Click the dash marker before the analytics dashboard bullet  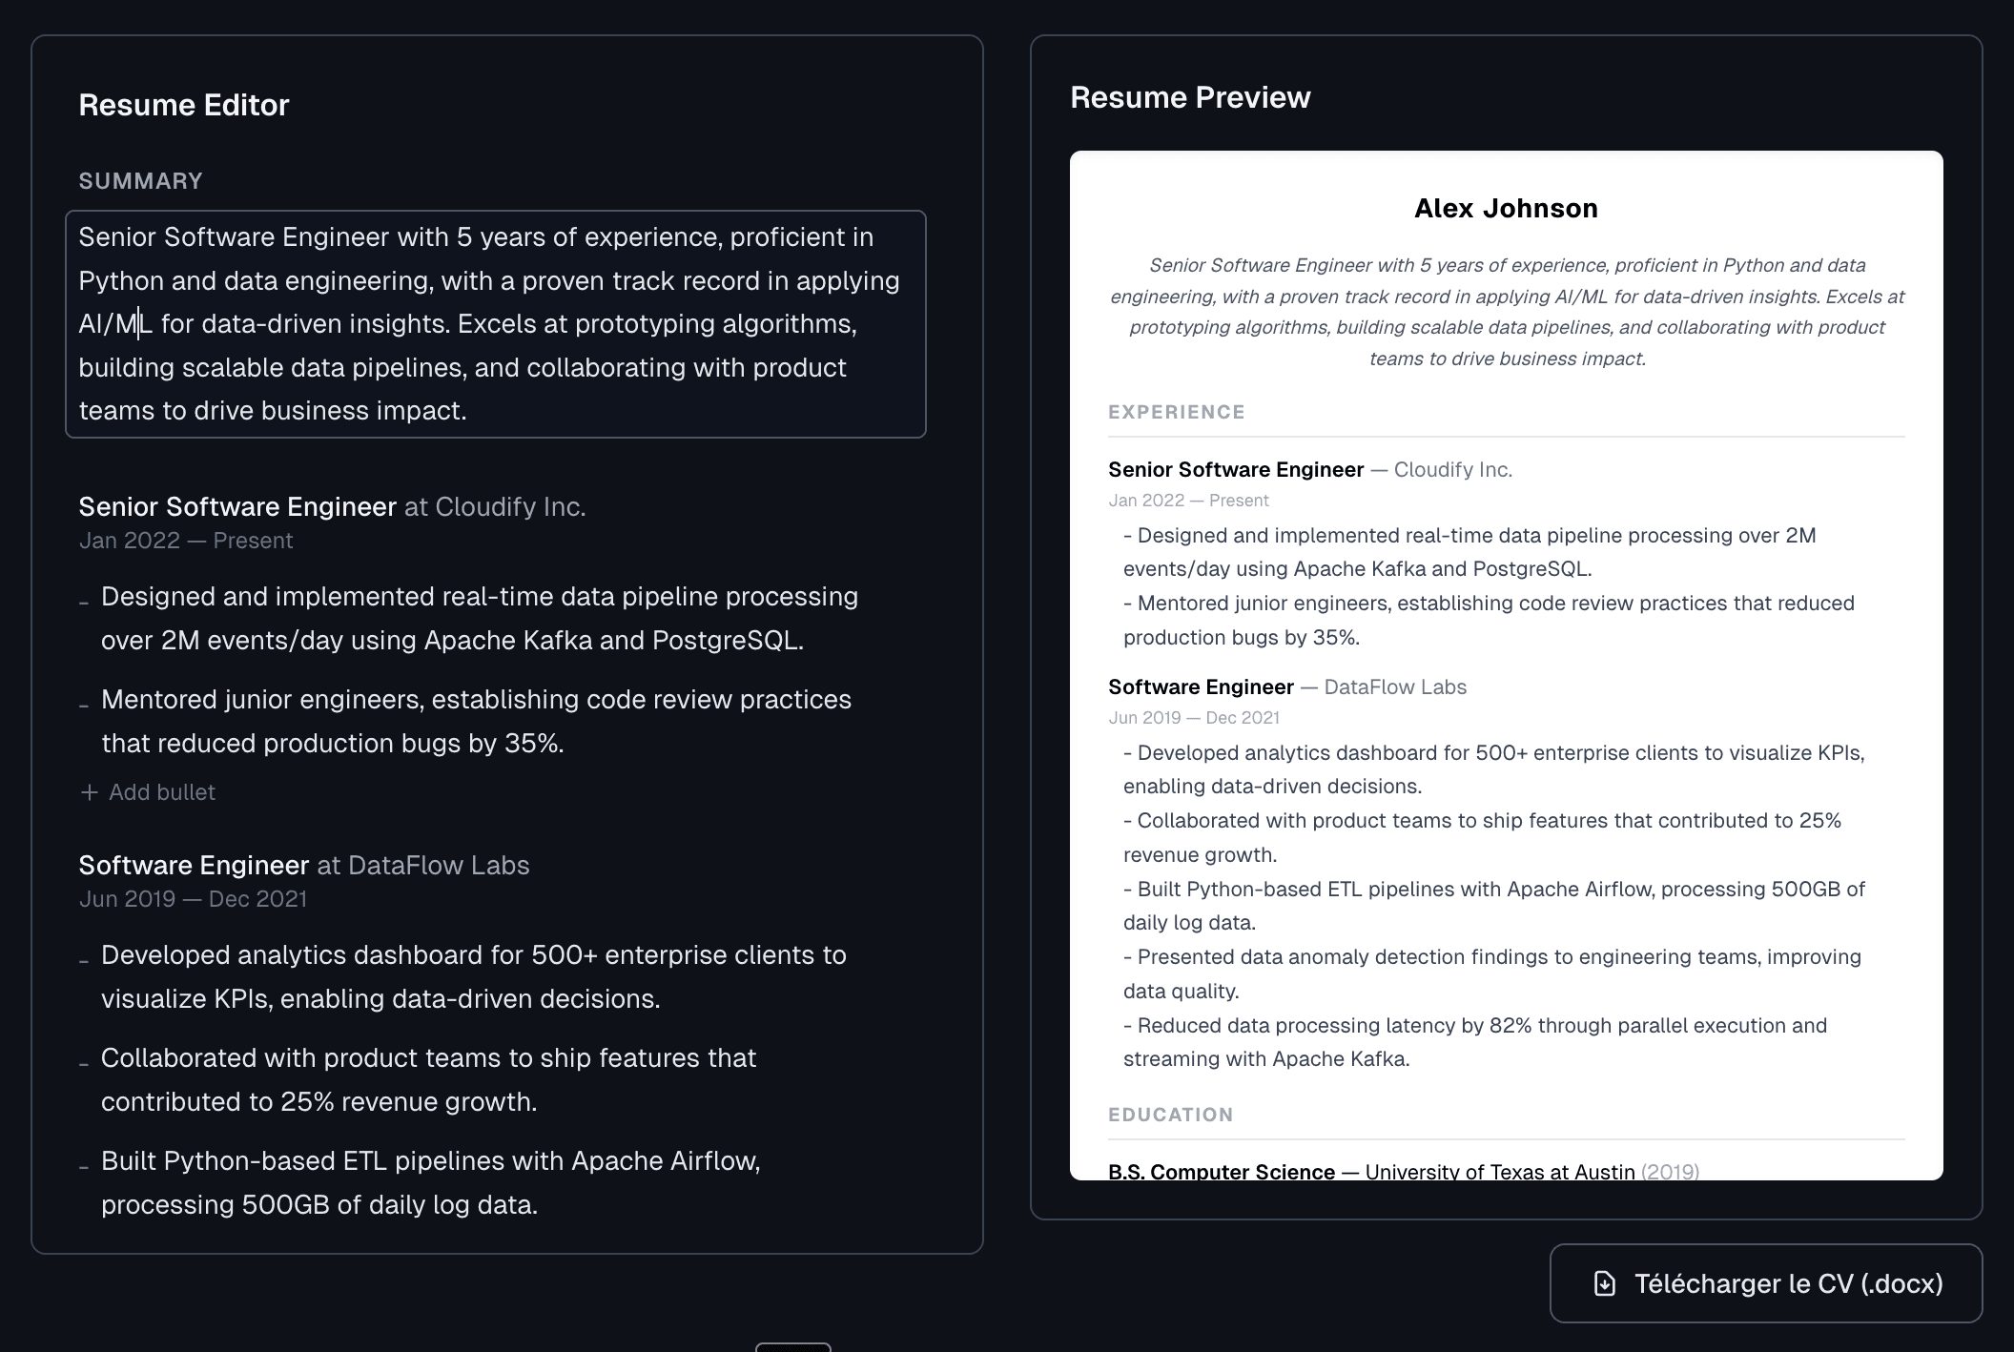coord(85,959)
